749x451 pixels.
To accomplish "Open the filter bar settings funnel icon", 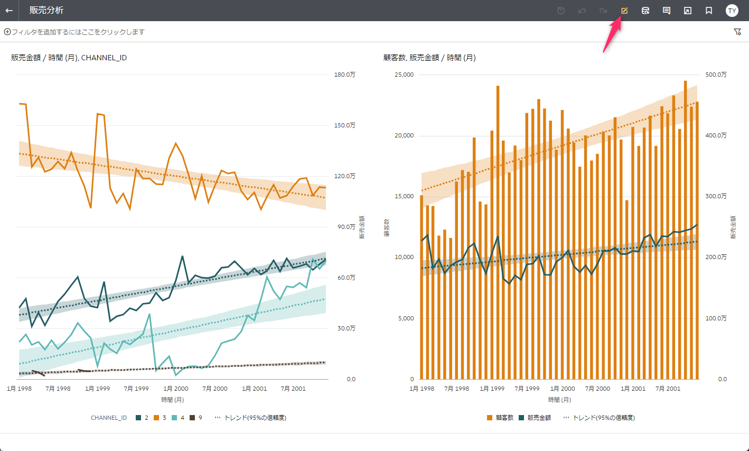I will [x=738, y=32].
